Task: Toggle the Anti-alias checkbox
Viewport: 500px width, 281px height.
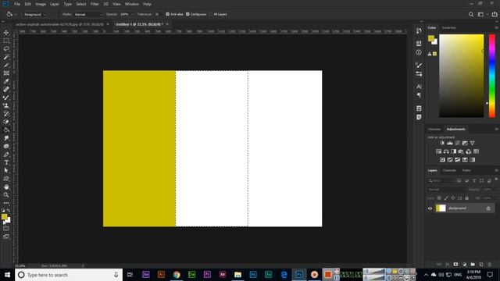Action: click(168, 14)
